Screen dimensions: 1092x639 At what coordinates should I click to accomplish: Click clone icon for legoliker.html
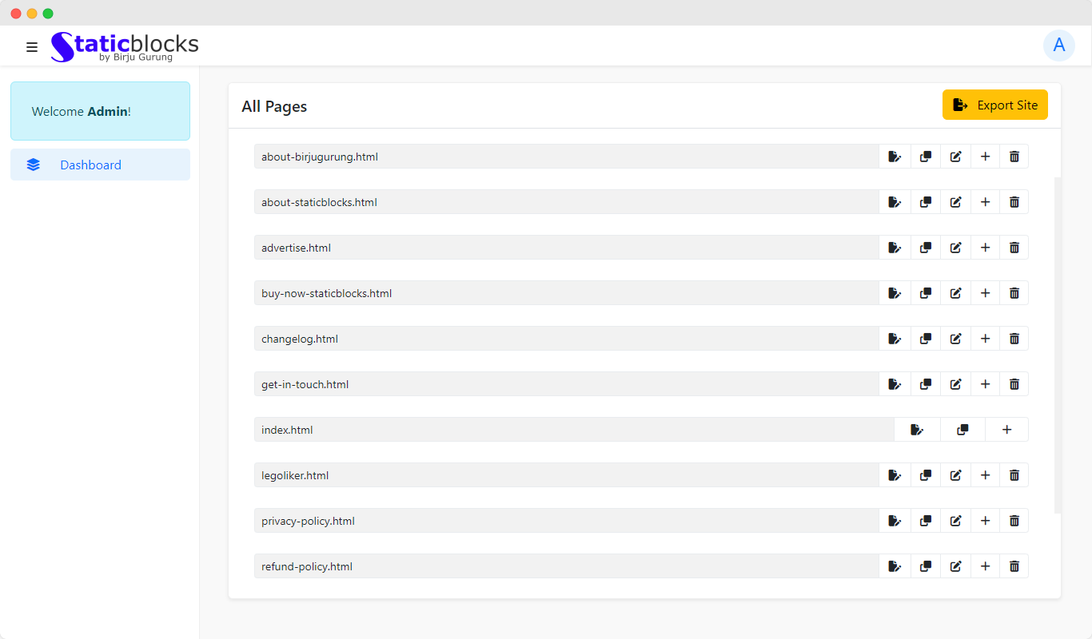click(x=926, y=475)
